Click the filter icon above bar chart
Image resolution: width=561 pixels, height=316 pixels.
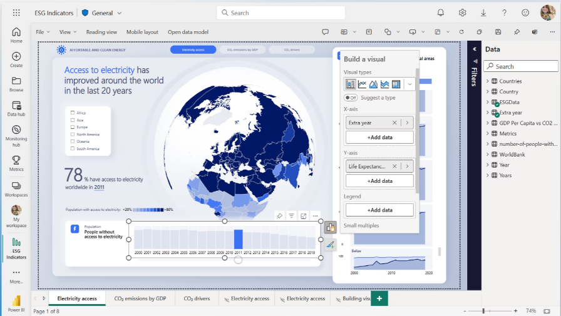point(292,215)
